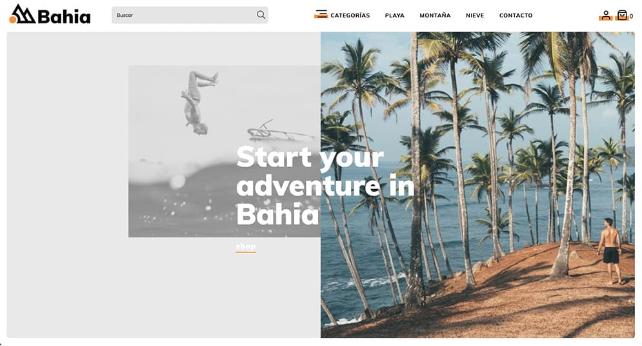Go home via the Bahia wordmark

64,17
